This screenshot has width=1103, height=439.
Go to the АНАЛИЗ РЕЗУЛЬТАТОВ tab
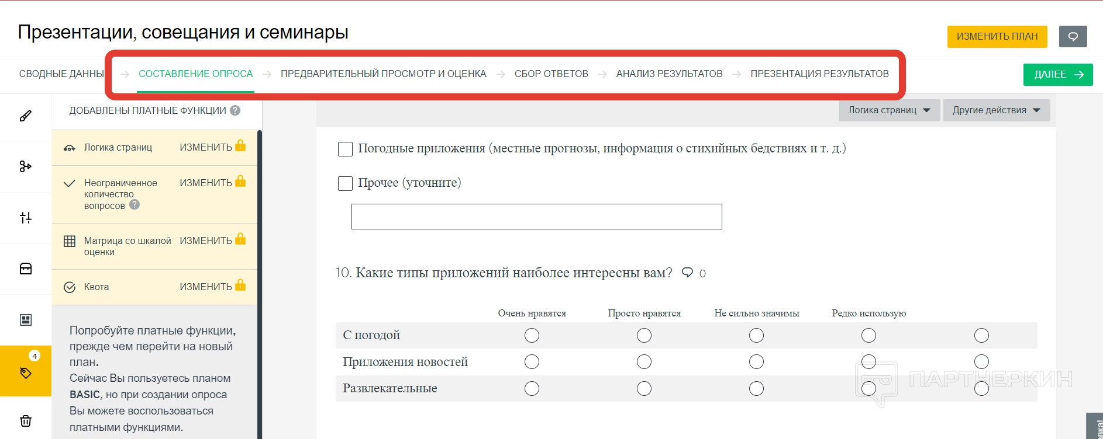click(669, 74)
